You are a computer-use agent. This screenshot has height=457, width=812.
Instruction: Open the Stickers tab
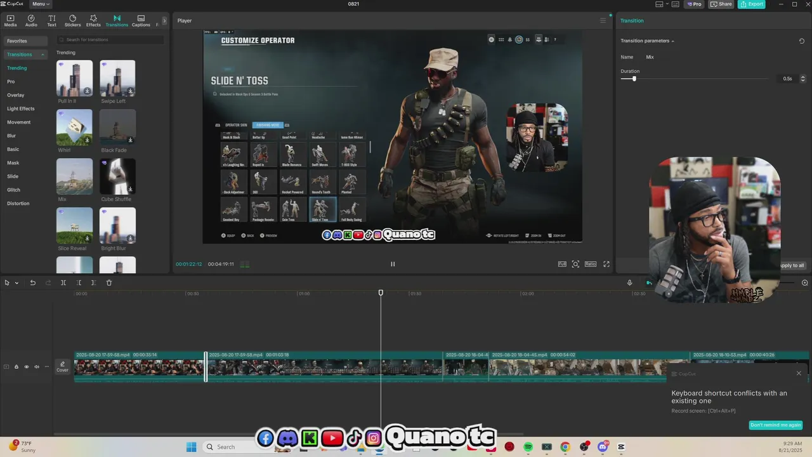(72, 21)
